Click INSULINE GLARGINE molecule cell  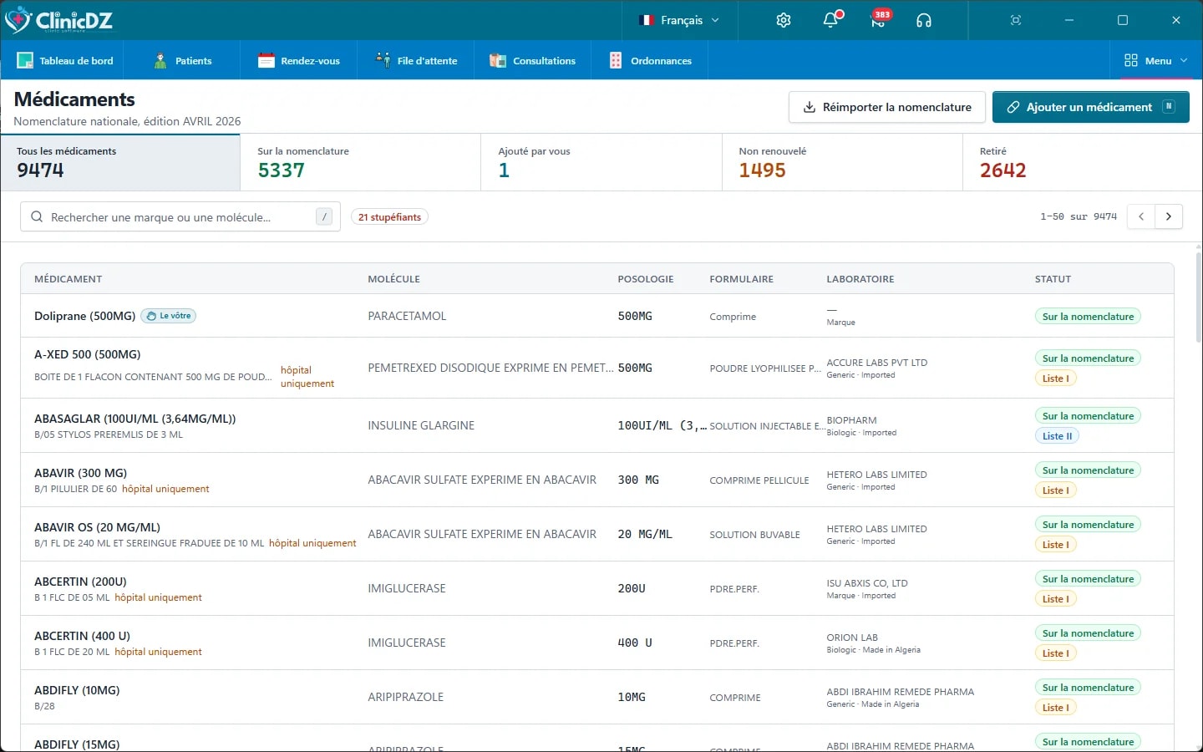point(421,425)
